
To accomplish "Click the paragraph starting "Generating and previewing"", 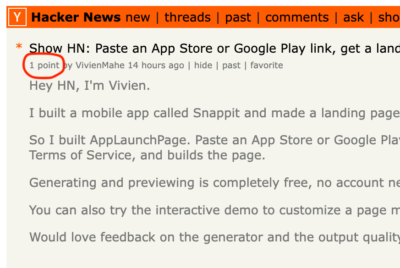I will point(214,183).
